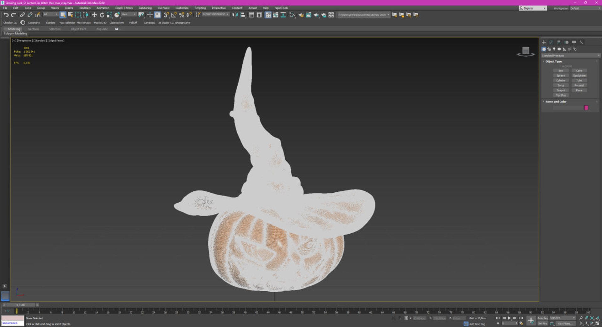Click the time slider 0 / 100 handle
602x327 pixels.
pyautogui.click(x=21, y=305)
